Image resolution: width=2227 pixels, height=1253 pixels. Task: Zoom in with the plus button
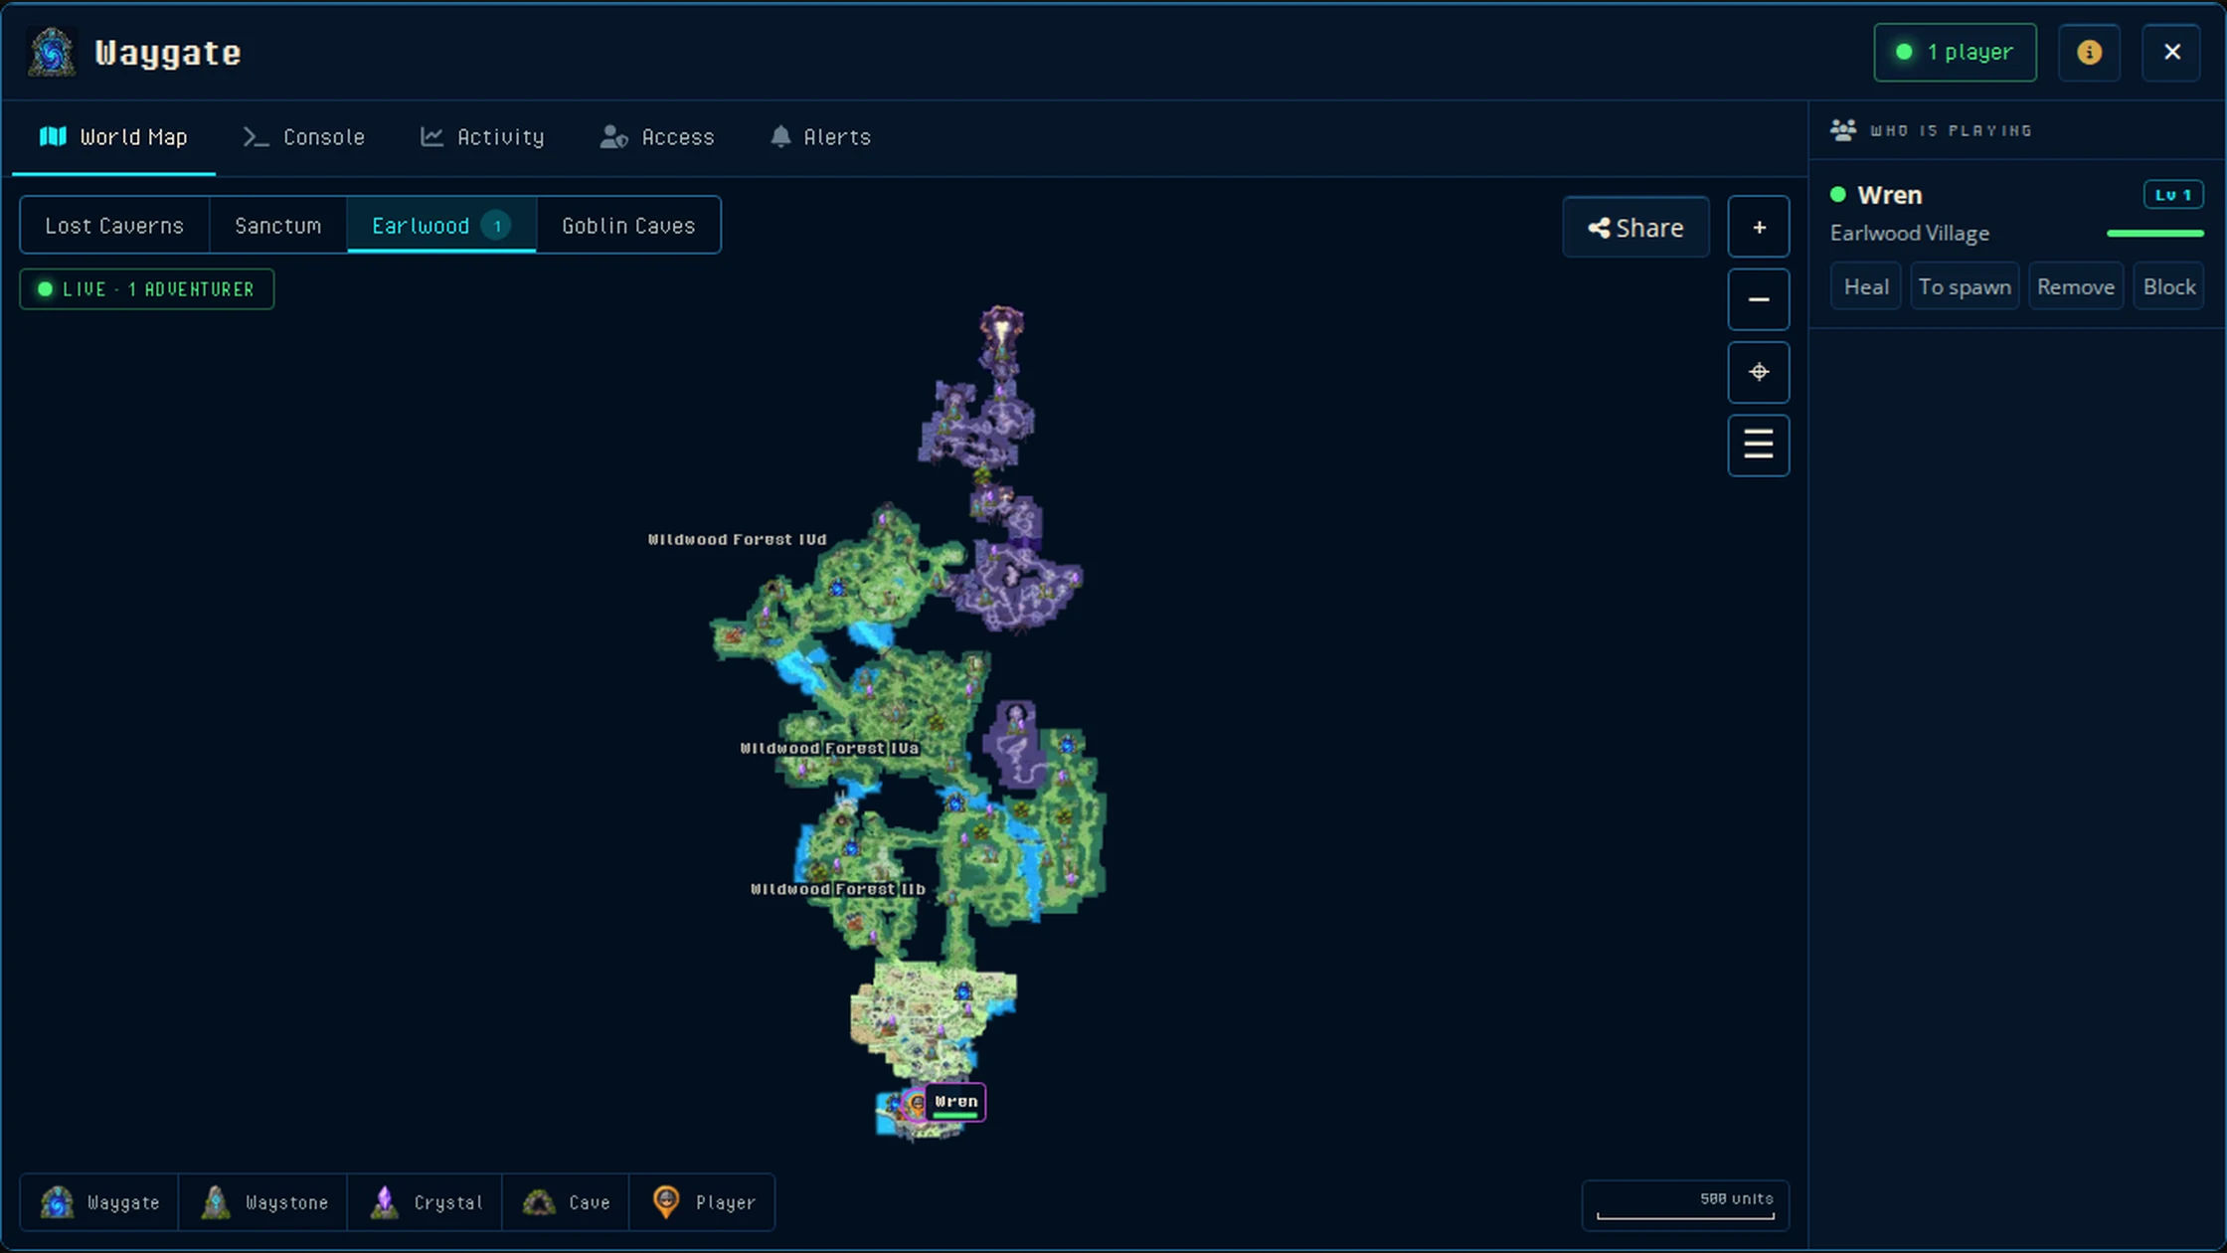click(x=1758, y=228)
